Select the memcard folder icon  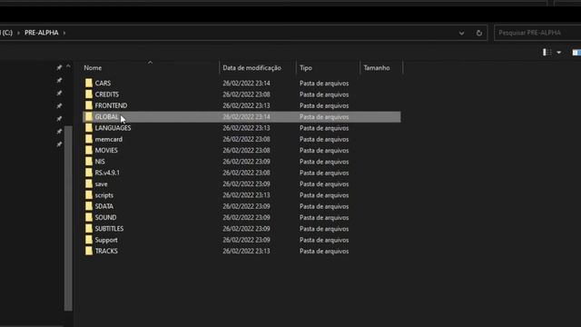[89, 139]
